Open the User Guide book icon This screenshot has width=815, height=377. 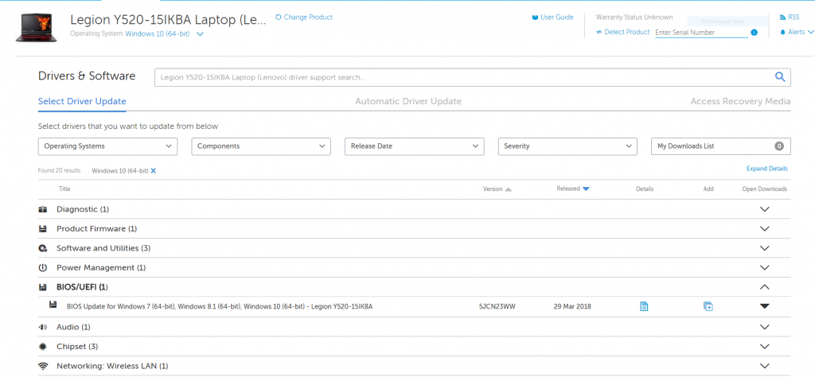pyautogui.click(x=535, y=17)
